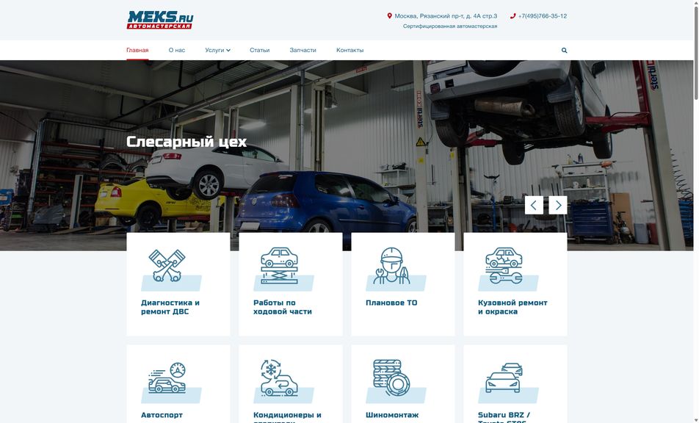699x423 pixels.
Task: Click the stacked tires icon
Action: tap(392, 377)
